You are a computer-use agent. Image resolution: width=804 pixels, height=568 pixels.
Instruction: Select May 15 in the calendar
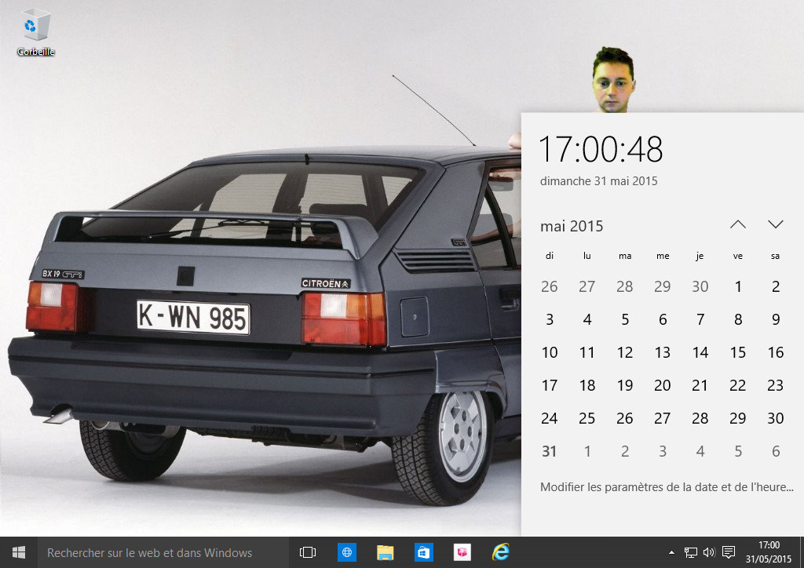738,352
